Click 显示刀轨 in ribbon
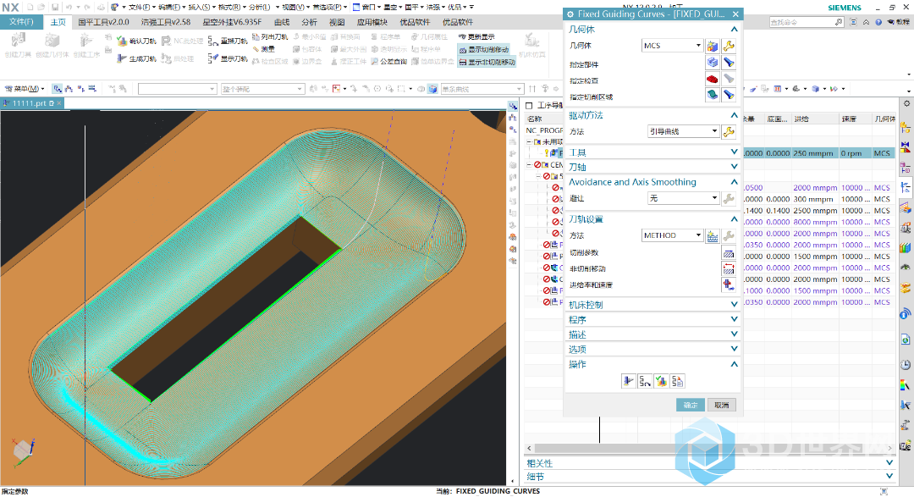The height and width of the screenshot is (497, 914). (228, 58)
